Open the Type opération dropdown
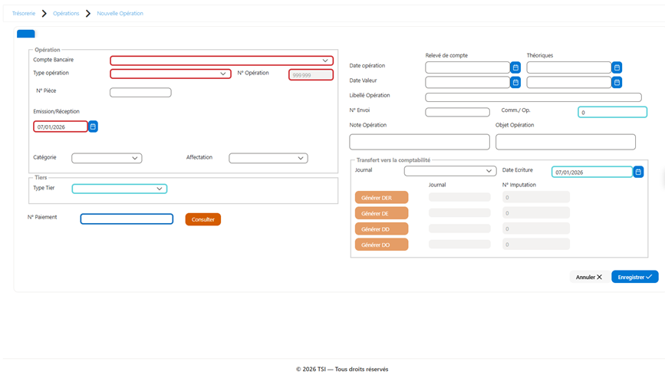The image size is (665, 378). (x=170, y=74)
